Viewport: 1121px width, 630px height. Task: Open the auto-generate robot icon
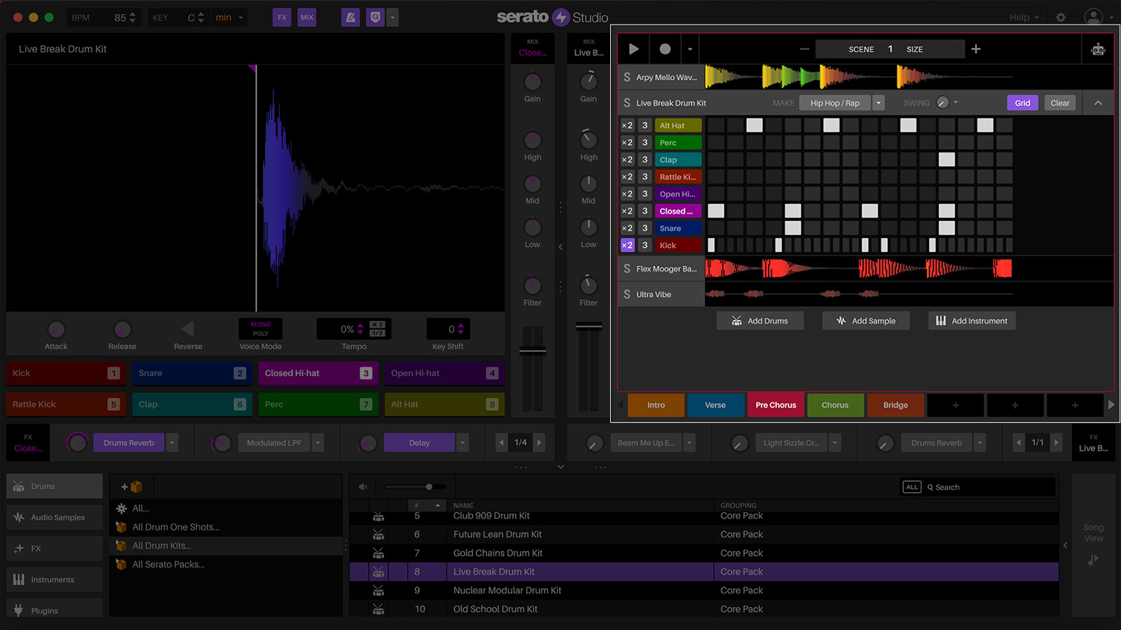coord(1098,49)
